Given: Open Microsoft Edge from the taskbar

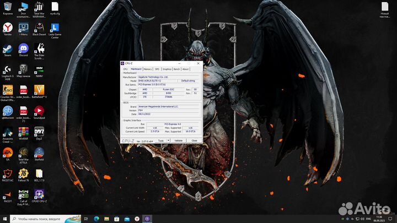Looking at the screenshot, I should coord(96,219).
